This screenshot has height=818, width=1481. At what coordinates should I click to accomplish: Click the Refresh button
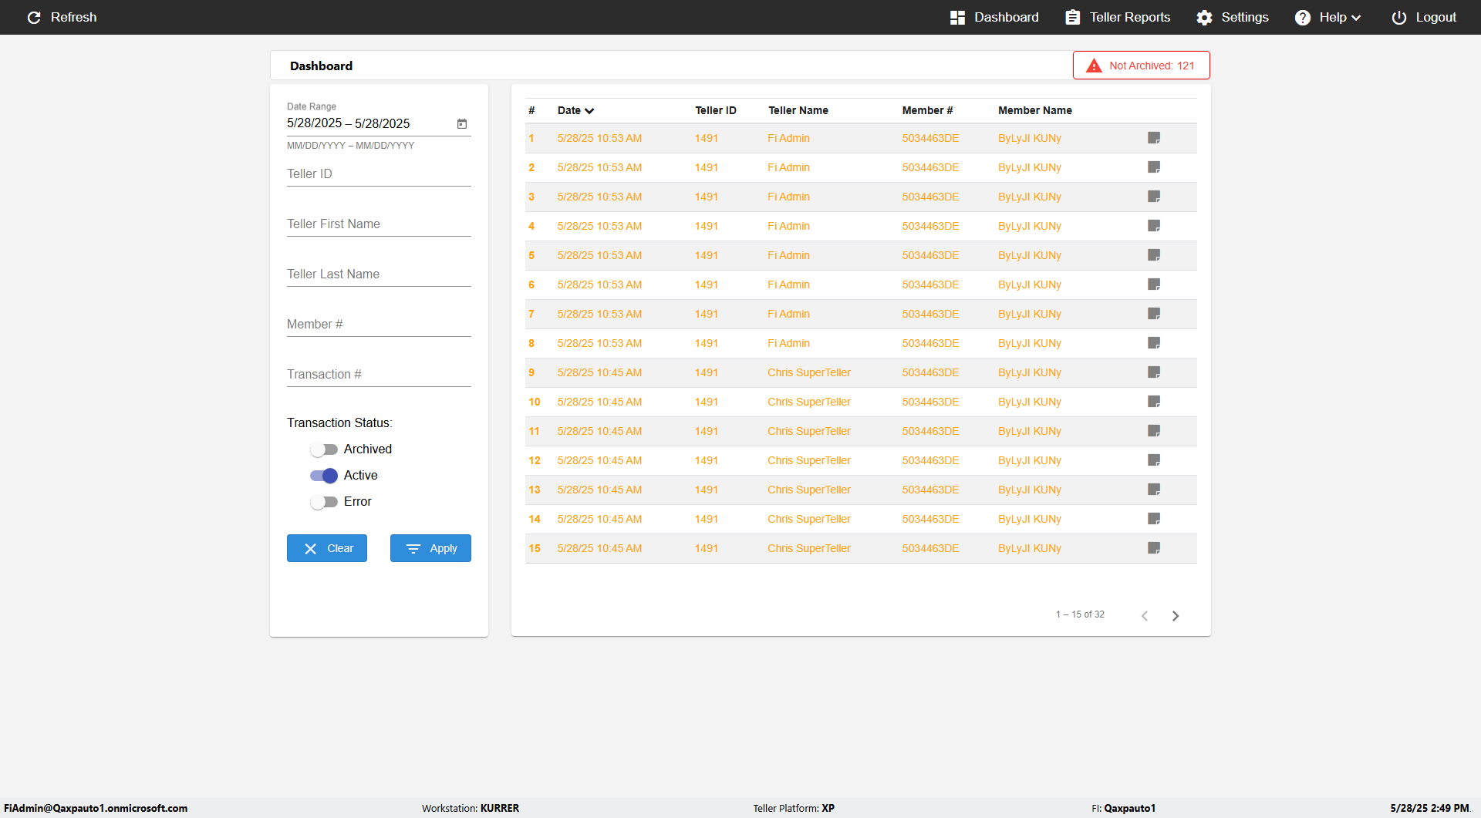point(62,17)
